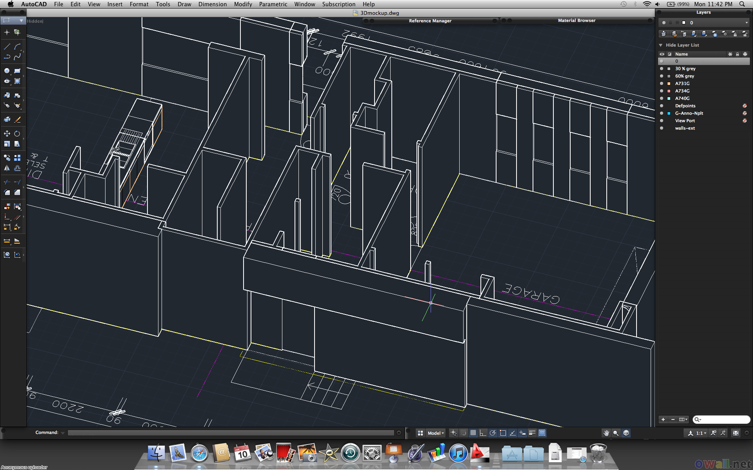
Task: Open the Dimension menu
Action: (x=212, y=4)
